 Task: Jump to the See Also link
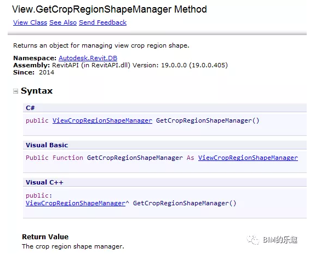63,22
